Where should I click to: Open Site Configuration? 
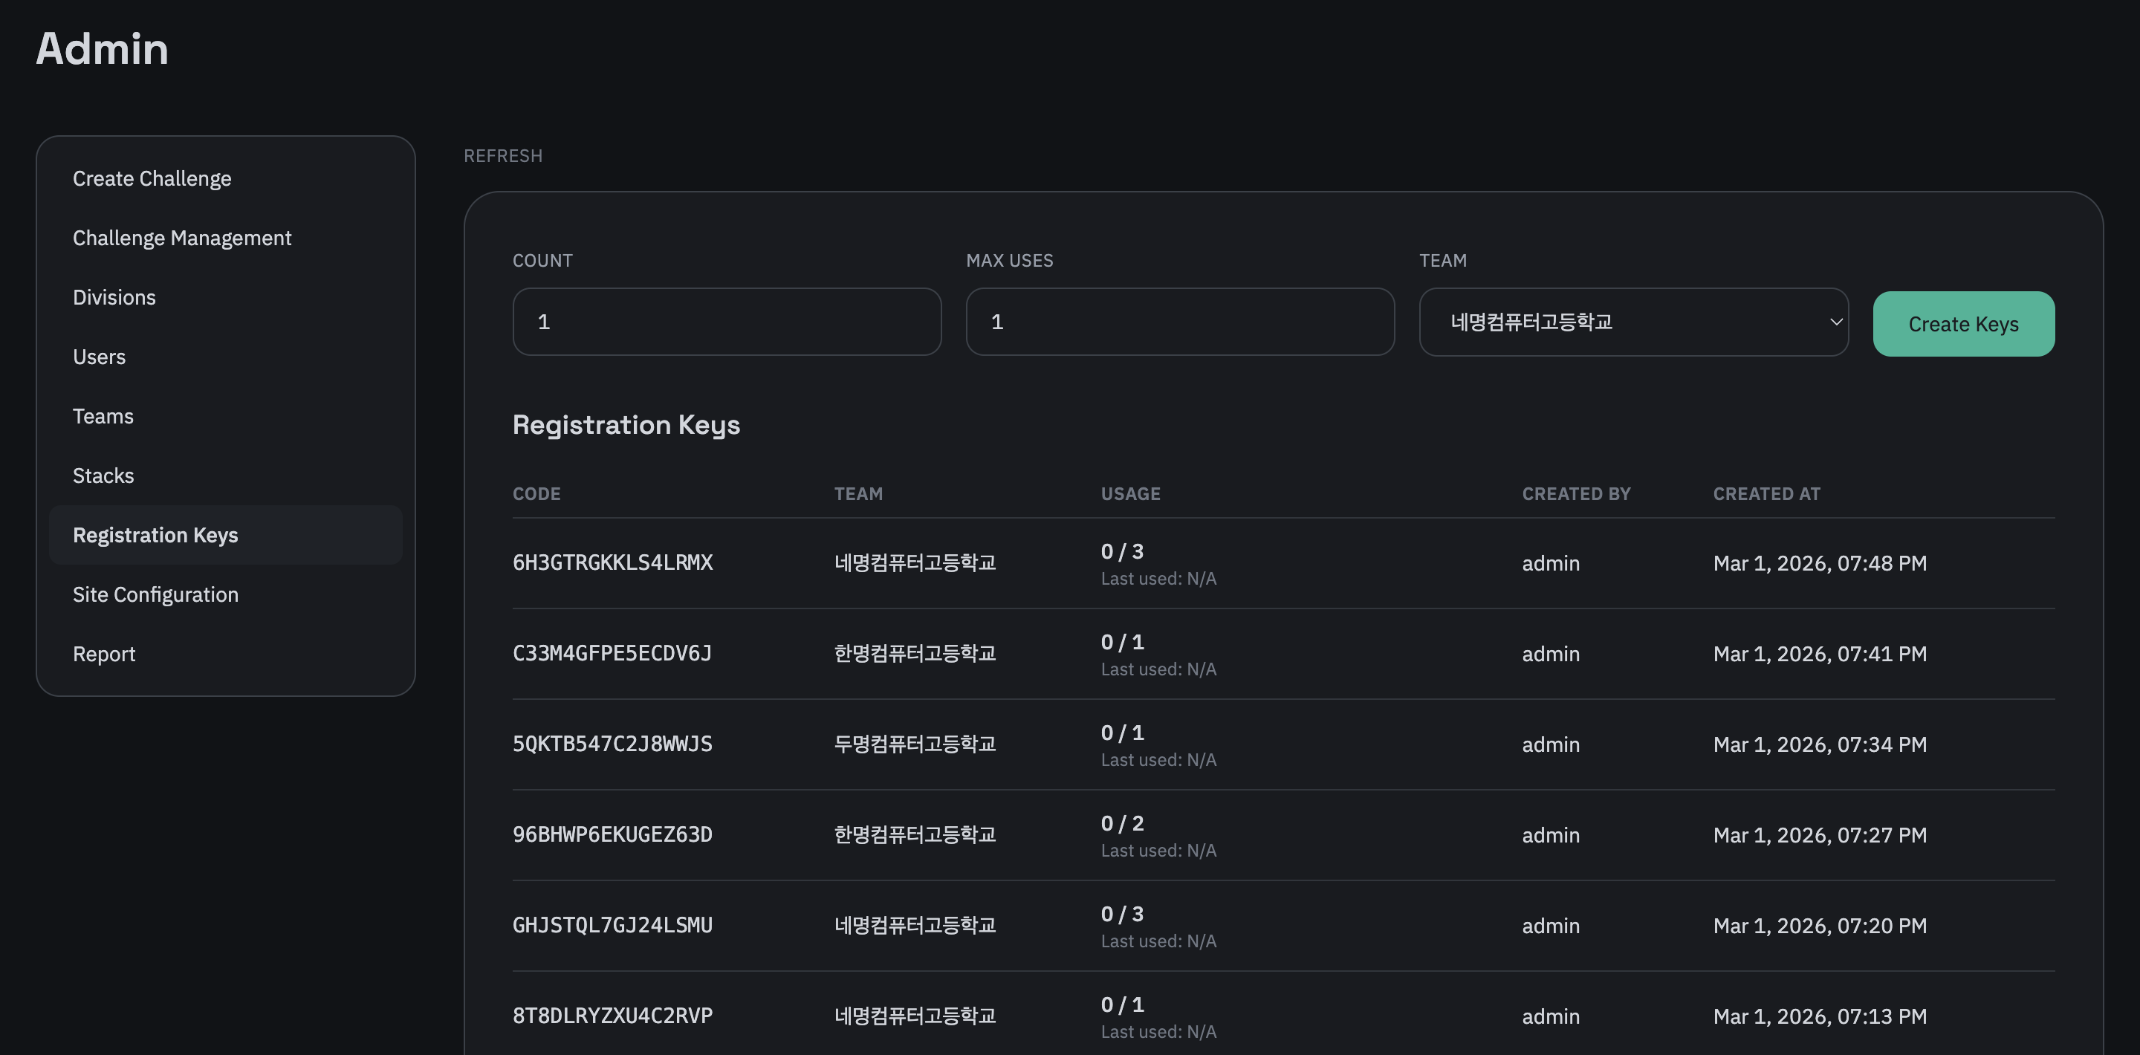tap(155, 594)
